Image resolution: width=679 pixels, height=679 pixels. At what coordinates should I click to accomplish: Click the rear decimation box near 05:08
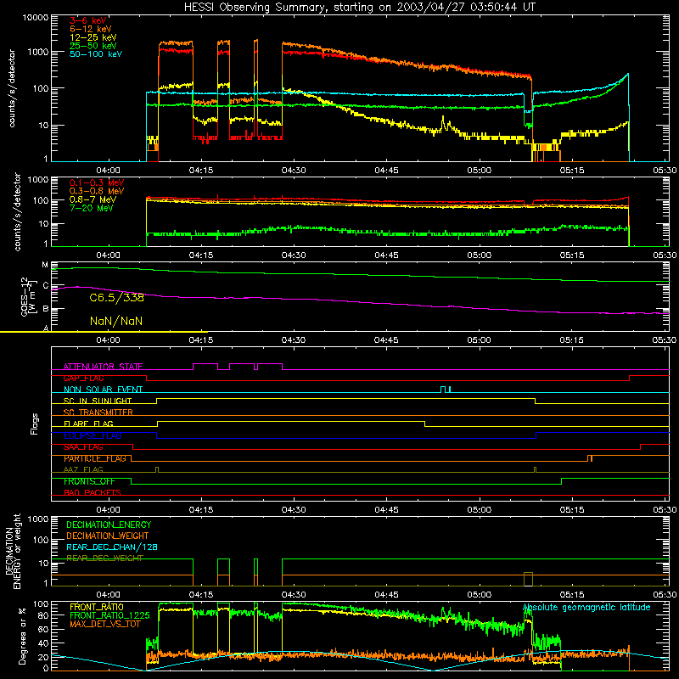(x=528, y=580)
